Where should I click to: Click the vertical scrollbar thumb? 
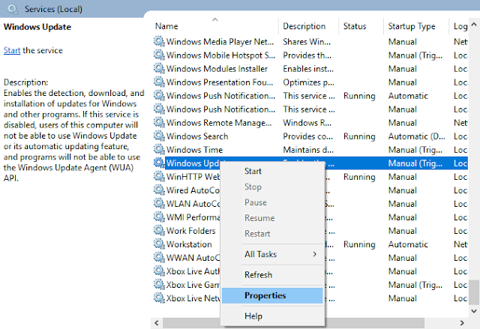coord(474,292)
